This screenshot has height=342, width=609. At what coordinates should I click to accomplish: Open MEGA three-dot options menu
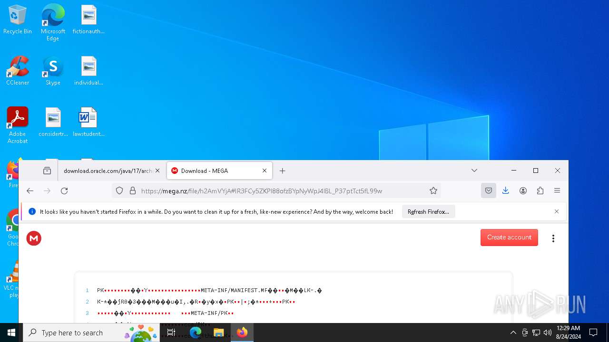click(x=553, y=238)
